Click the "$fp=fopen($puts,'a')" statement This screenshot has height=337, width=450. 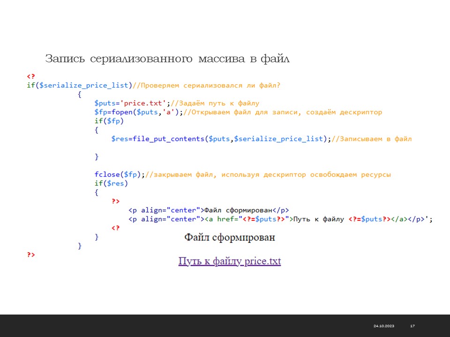[137, 112]
